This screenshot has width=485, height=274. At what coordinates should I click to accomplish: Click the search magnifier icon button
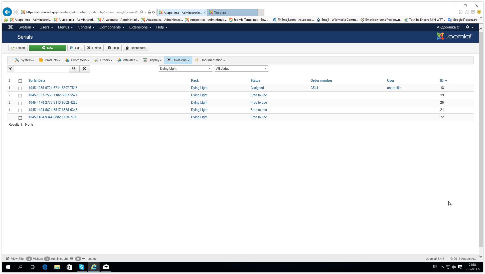(74, 69)
